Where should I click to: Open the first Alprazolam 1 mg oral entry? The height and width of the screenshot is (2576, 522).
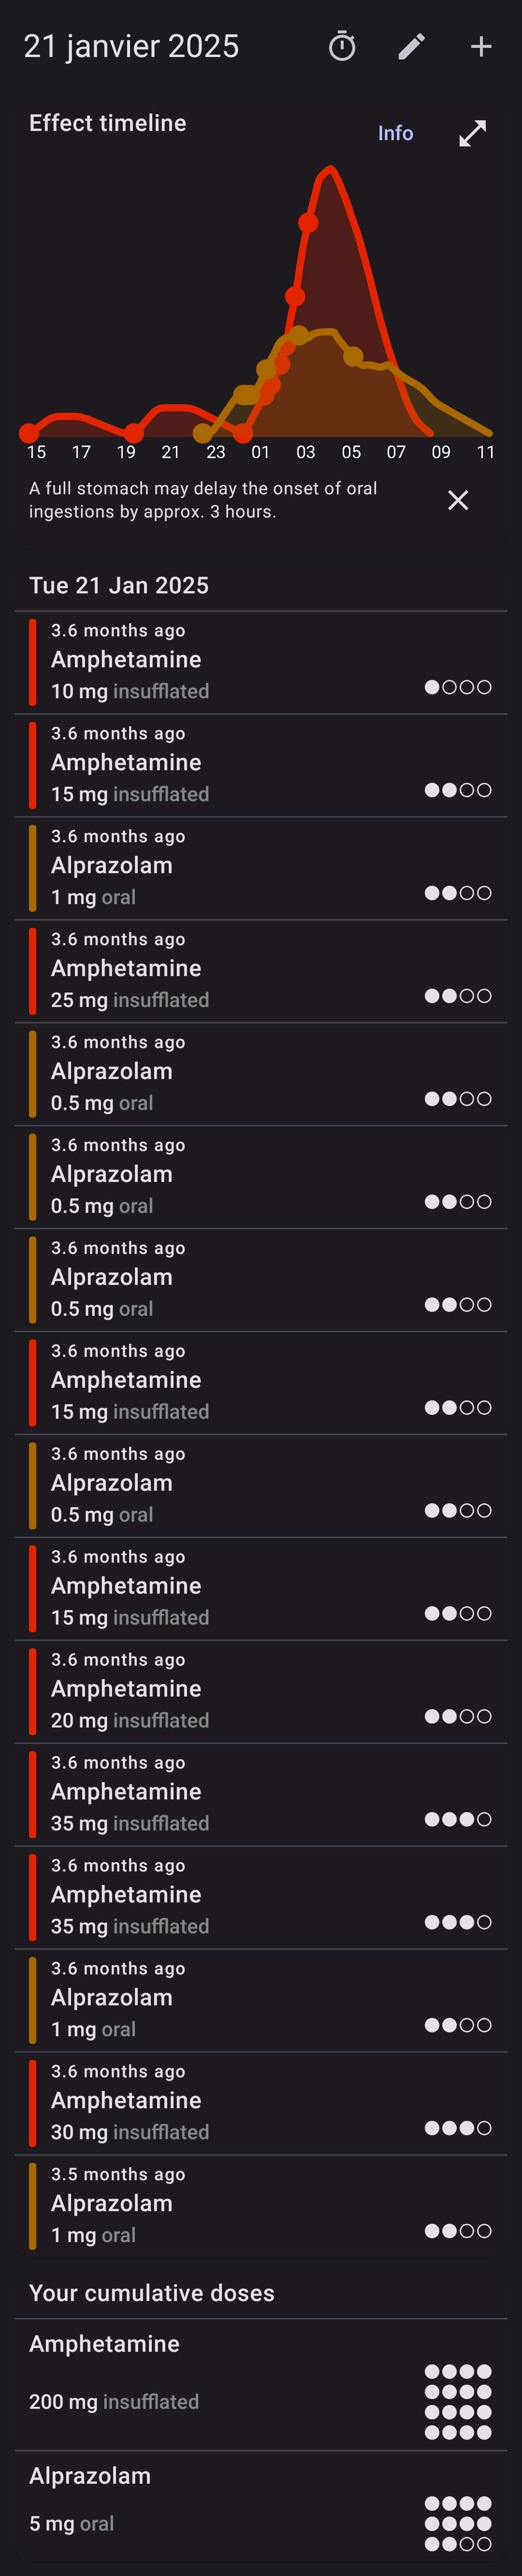tap(261, 868)
